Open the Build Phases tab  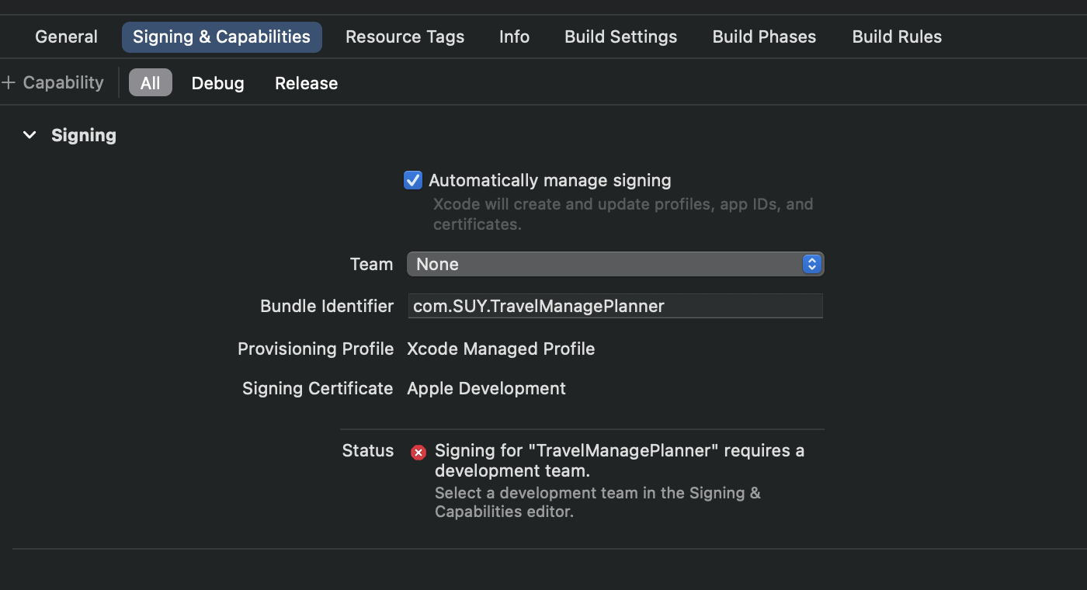pyautogui.click(x=764, y=36)
